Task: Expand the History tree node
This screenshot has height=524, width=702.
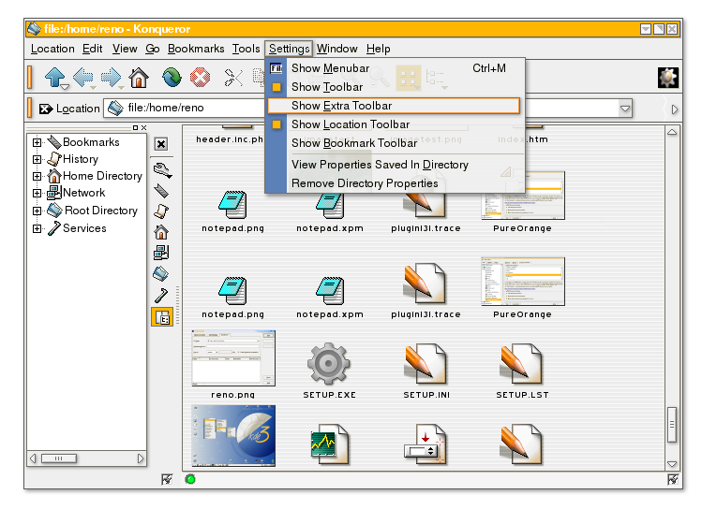Action: [37, 159]
